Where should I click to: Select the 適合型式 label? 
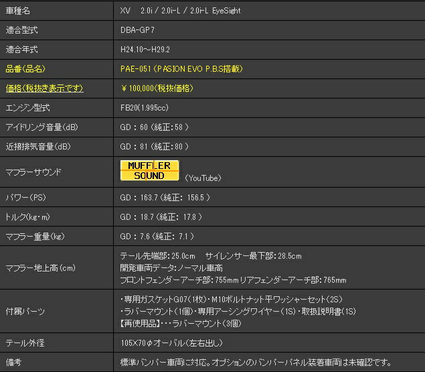point(21,30)
